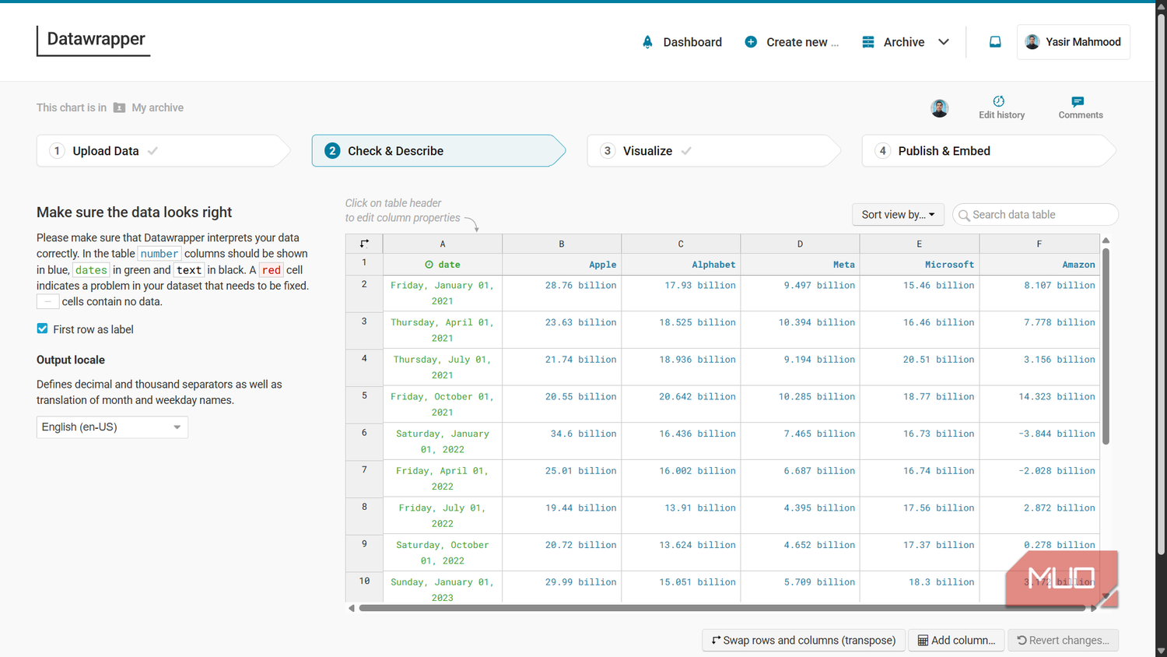The image size is (1167, 657).
Task: Click the collaborator avatar above the steps
Action: coord(940,108)
